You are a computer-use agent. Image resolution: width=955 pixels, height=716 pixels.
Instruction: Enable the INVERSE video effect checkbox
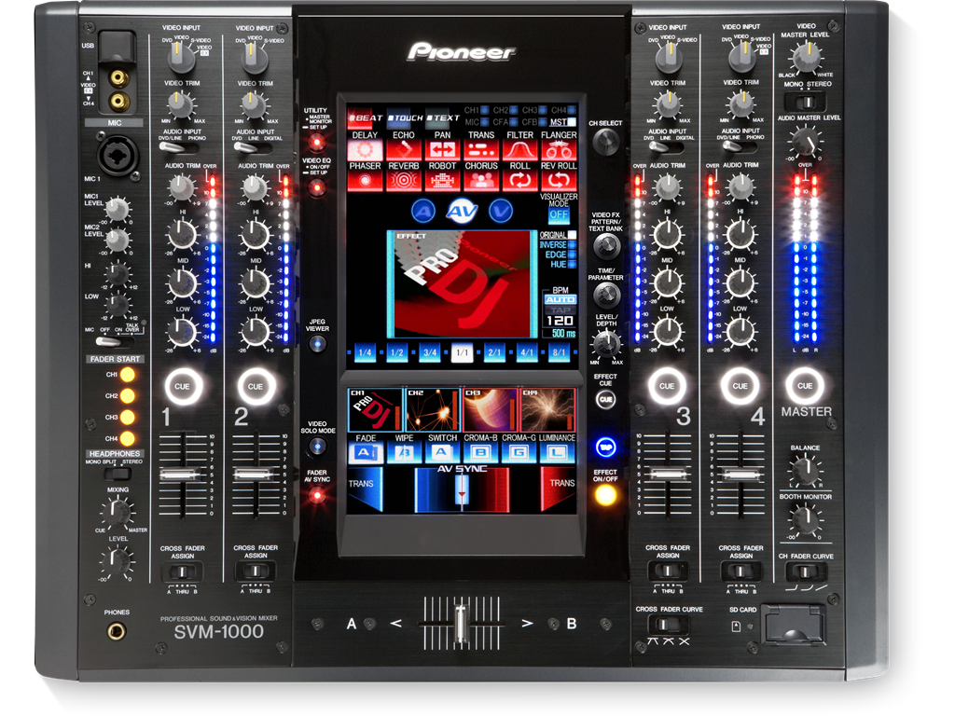[572, 244]
